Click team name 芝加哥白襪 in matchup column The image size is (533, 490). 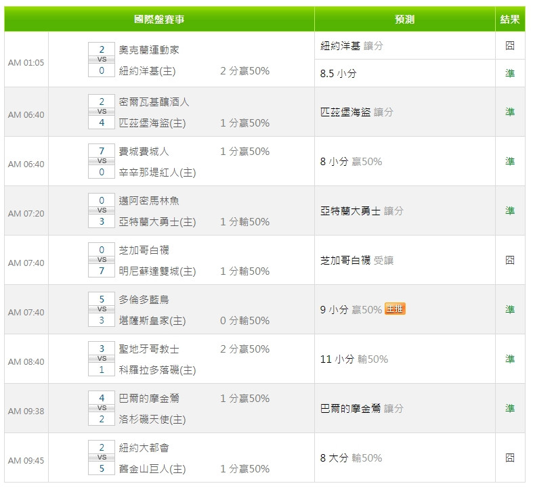pyautogui.click(x=144, y=250)
